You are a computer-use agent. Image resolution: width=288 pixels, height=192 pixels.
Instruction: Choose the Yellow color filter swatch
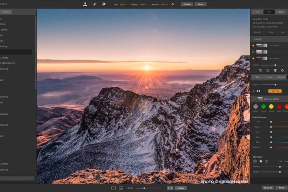pos(271,106)
